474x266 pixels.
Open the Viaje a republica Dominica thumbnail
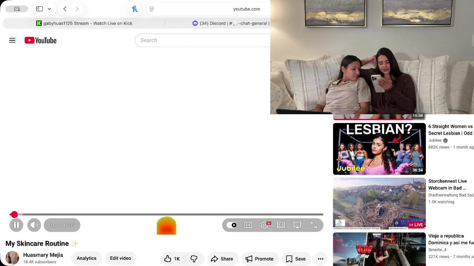[379, 249]
